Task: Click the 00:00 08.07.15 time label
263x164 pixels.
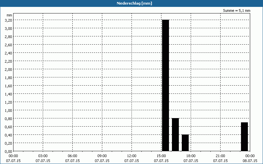Action: click(x=250, y=158)
